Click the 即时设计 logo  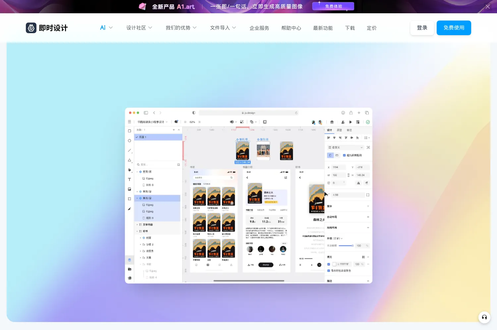[x=47, y=28]
